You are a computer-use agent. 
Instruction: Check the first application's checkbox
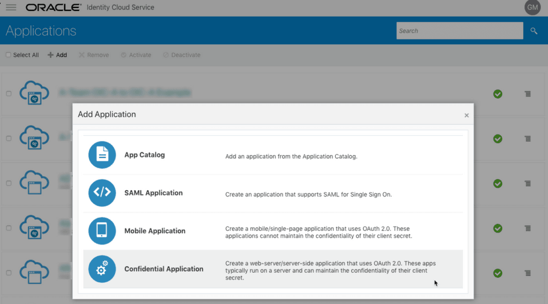pos(9,93)
